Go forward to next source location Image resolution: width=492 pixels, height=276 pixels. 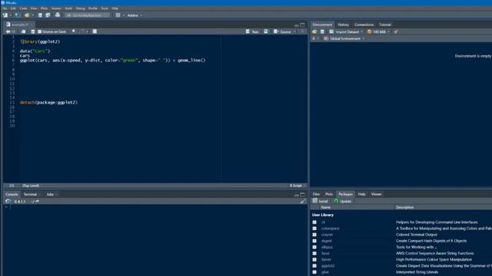[x=14, y=31]
